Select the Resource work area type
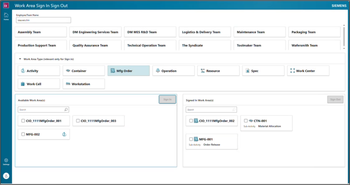The image size is (350, 185). click(218, 71)
